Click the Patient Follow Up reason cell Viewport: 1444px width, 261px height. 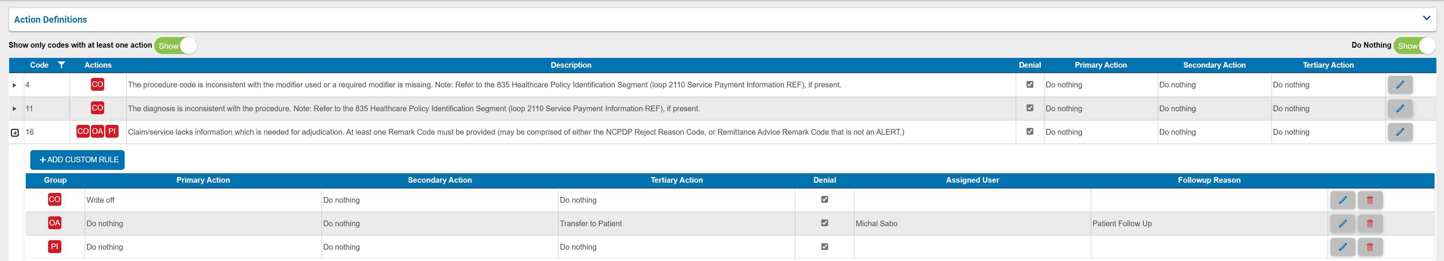coord(1122,224)
